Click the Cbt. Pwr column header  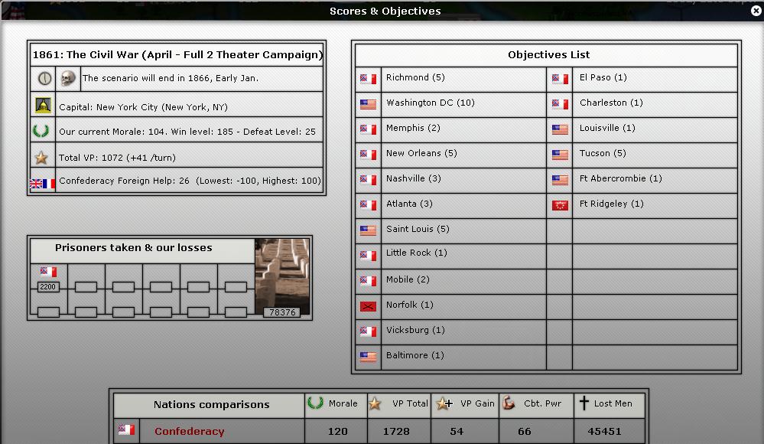coord(536,404)
